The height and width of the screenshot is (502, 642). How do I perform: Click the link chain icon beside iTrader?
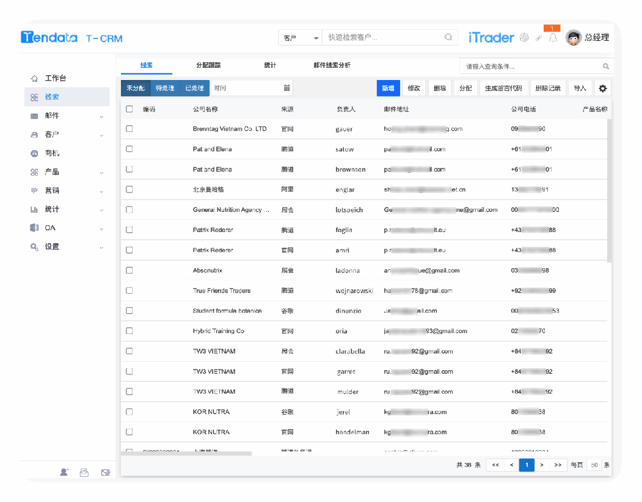(539, 38)
